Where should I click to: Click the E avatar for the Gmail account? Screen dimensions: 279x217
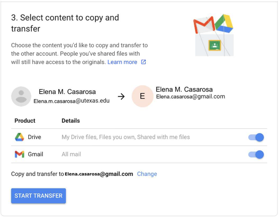[x=142, y=96]
